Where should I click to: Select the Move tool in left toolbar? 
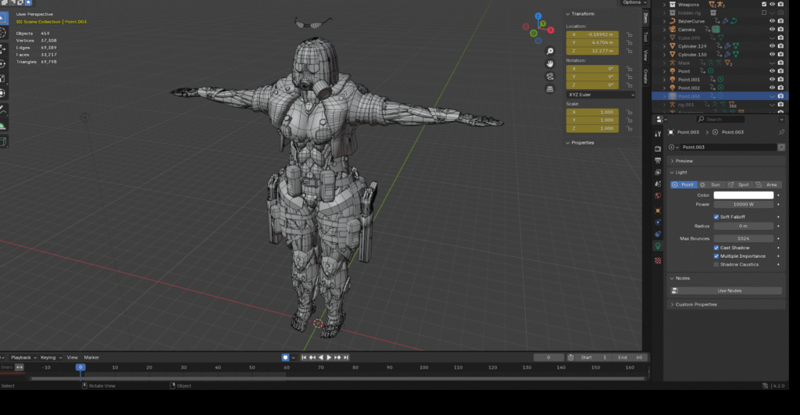4,48
